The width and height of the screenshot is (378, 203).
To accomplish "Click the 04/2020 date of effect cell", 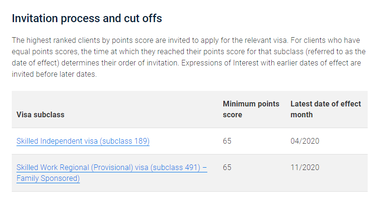I will (305, 141).
